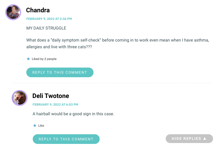This screenshot has width=218, height=148.
Task: Open Chandra's profile avatar picture
Action: click(x=13, y=12)
